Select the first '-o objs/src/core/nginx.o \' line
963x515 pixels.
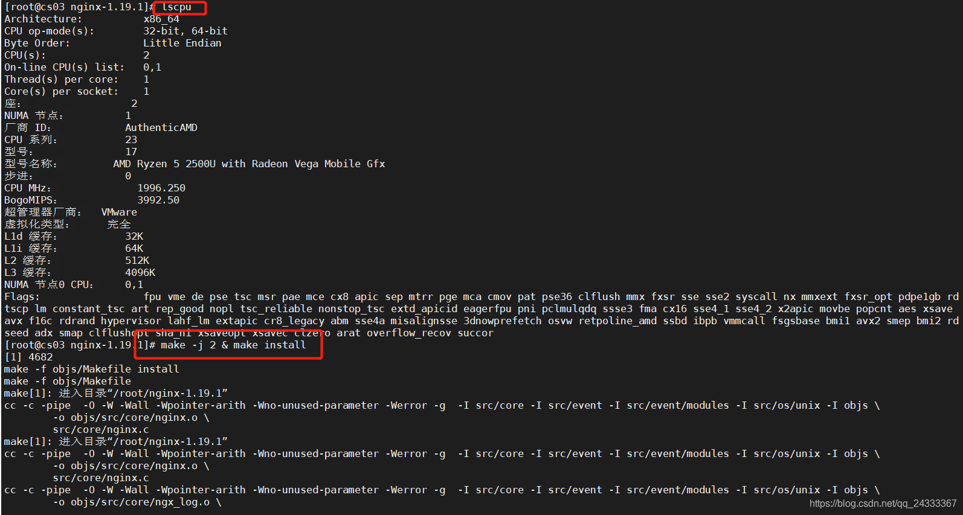[131, 418]
